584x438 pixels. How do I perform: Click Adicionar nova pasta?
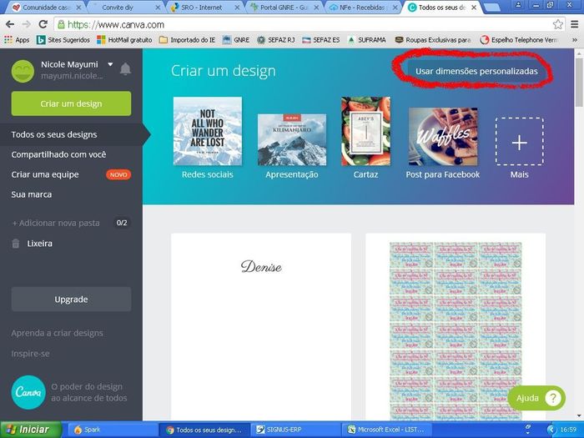click(56, 223)
